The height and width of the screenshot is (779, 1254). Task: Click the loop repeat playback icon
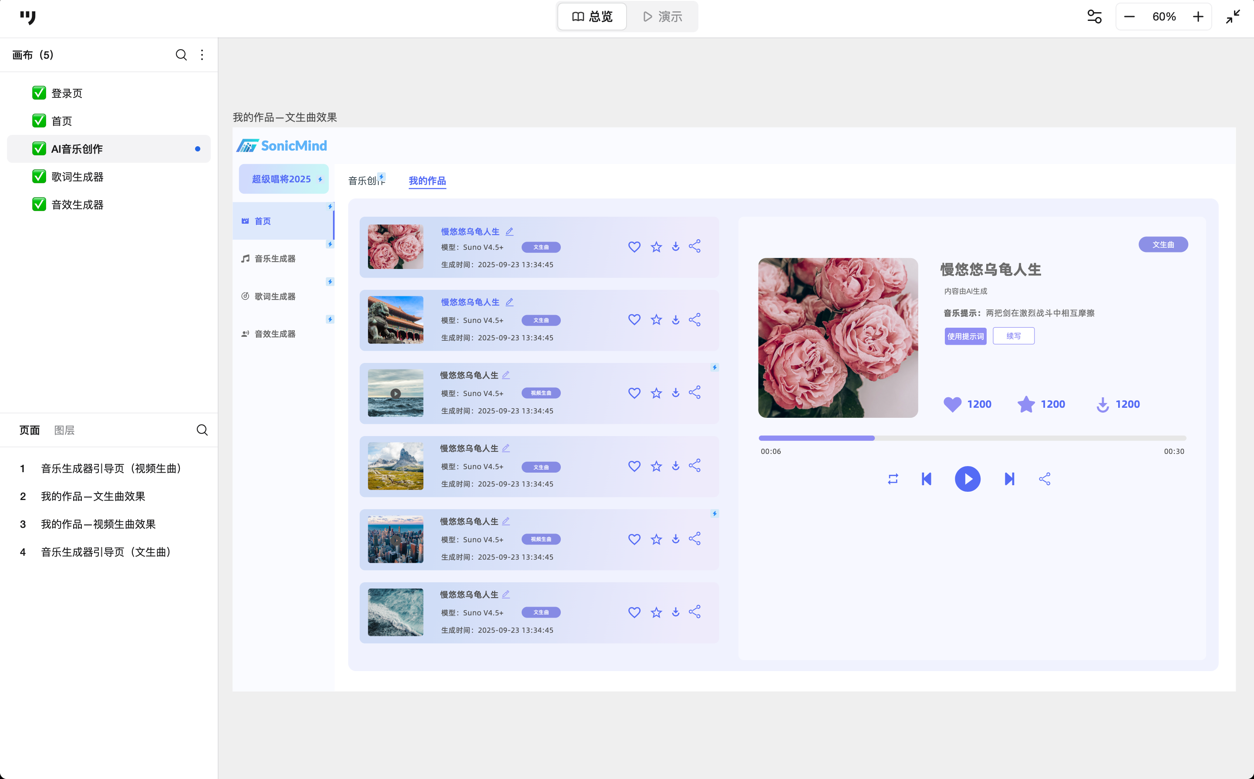[x=893, y=479]
